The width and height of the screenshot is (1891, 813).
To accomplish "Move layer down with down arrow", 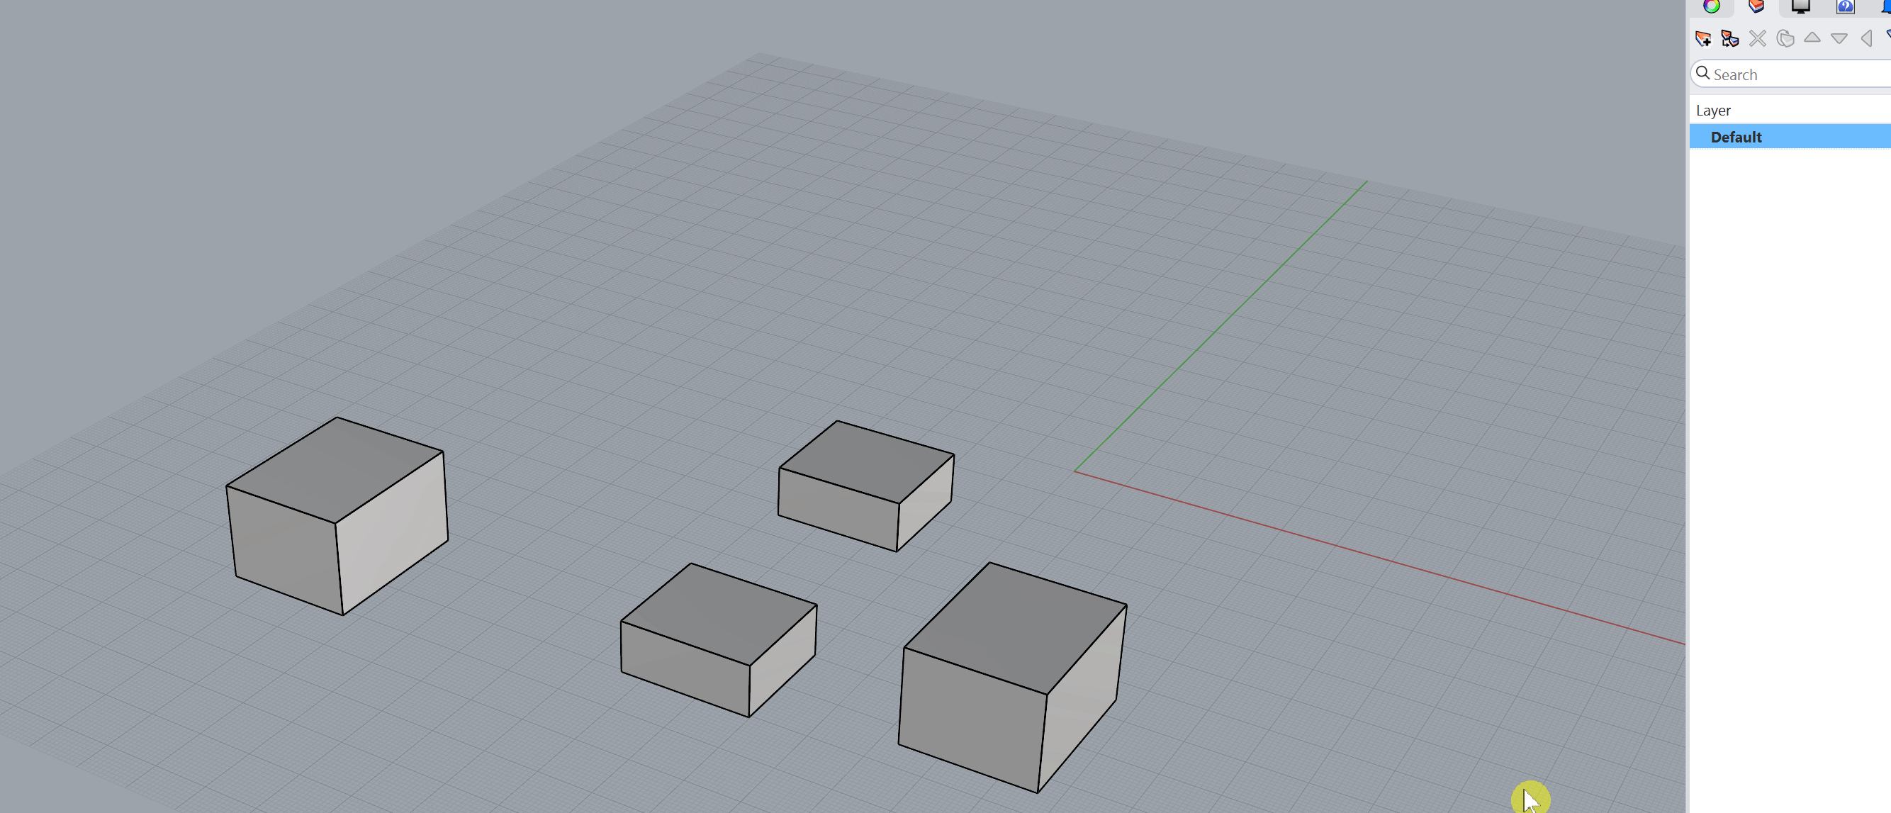I will [x=1839, y=38].
